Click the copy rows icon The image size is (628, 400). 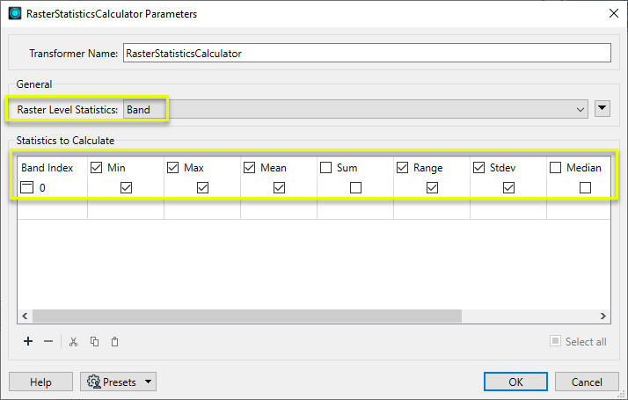(94, 341)
